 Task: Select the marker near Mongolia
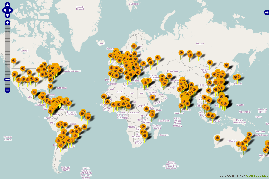click(210, 63)
